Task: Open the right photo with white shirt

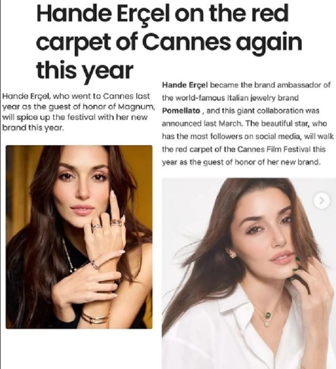Action: click(249, 273)
